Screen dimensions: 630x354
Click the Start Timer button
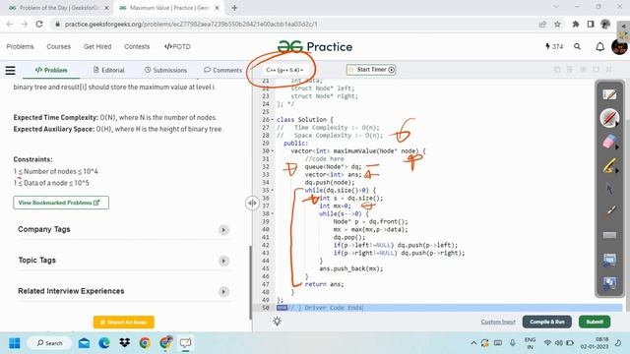click(x=371, y=70)
